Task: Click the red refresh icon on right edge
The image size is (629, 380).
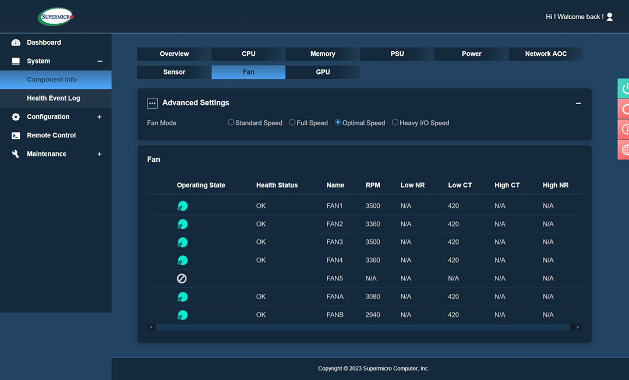Action: pos(623,109)
